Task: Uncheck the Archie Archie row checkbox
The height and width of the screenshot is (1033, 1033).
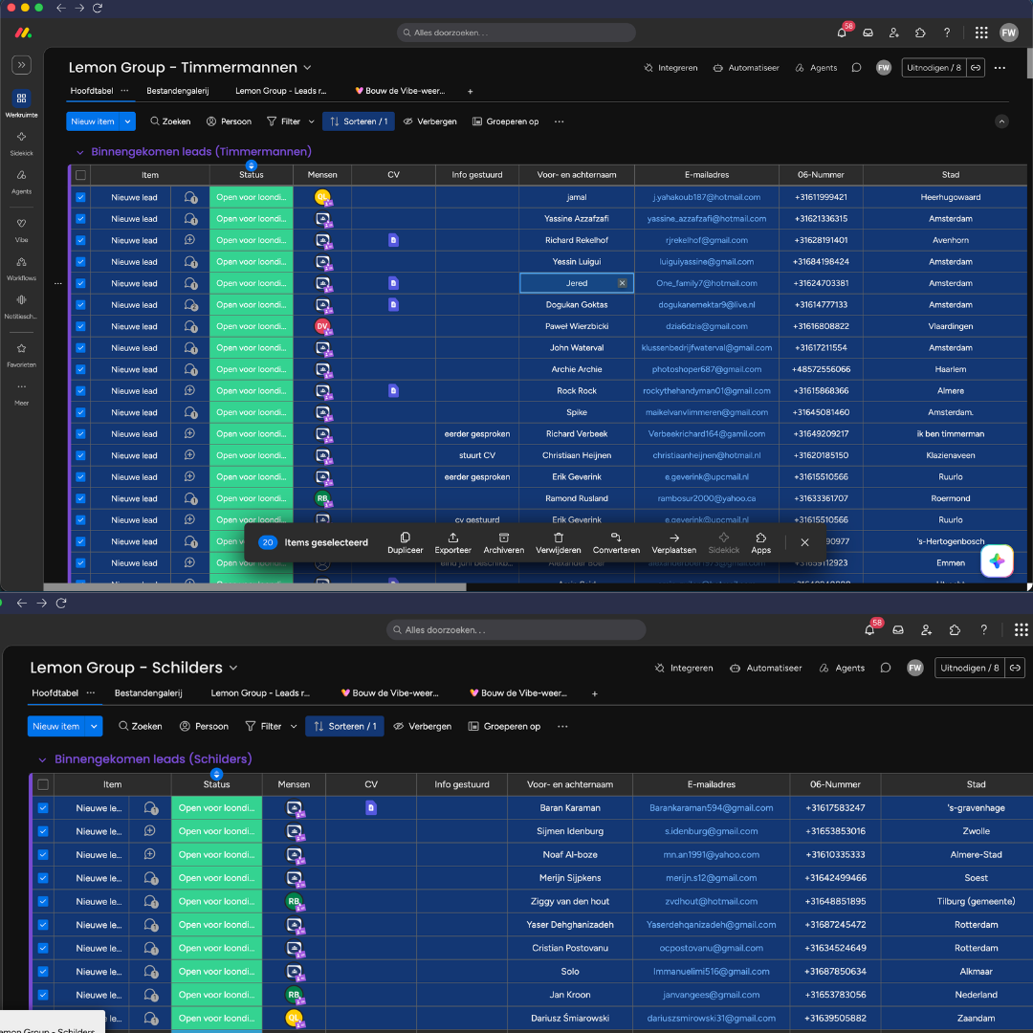Action: coord(80,369)
